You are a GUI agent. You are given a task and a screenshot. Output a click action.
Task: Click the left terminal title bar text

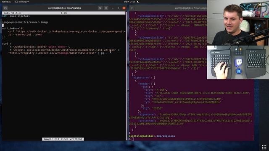(x=64, y=8)
